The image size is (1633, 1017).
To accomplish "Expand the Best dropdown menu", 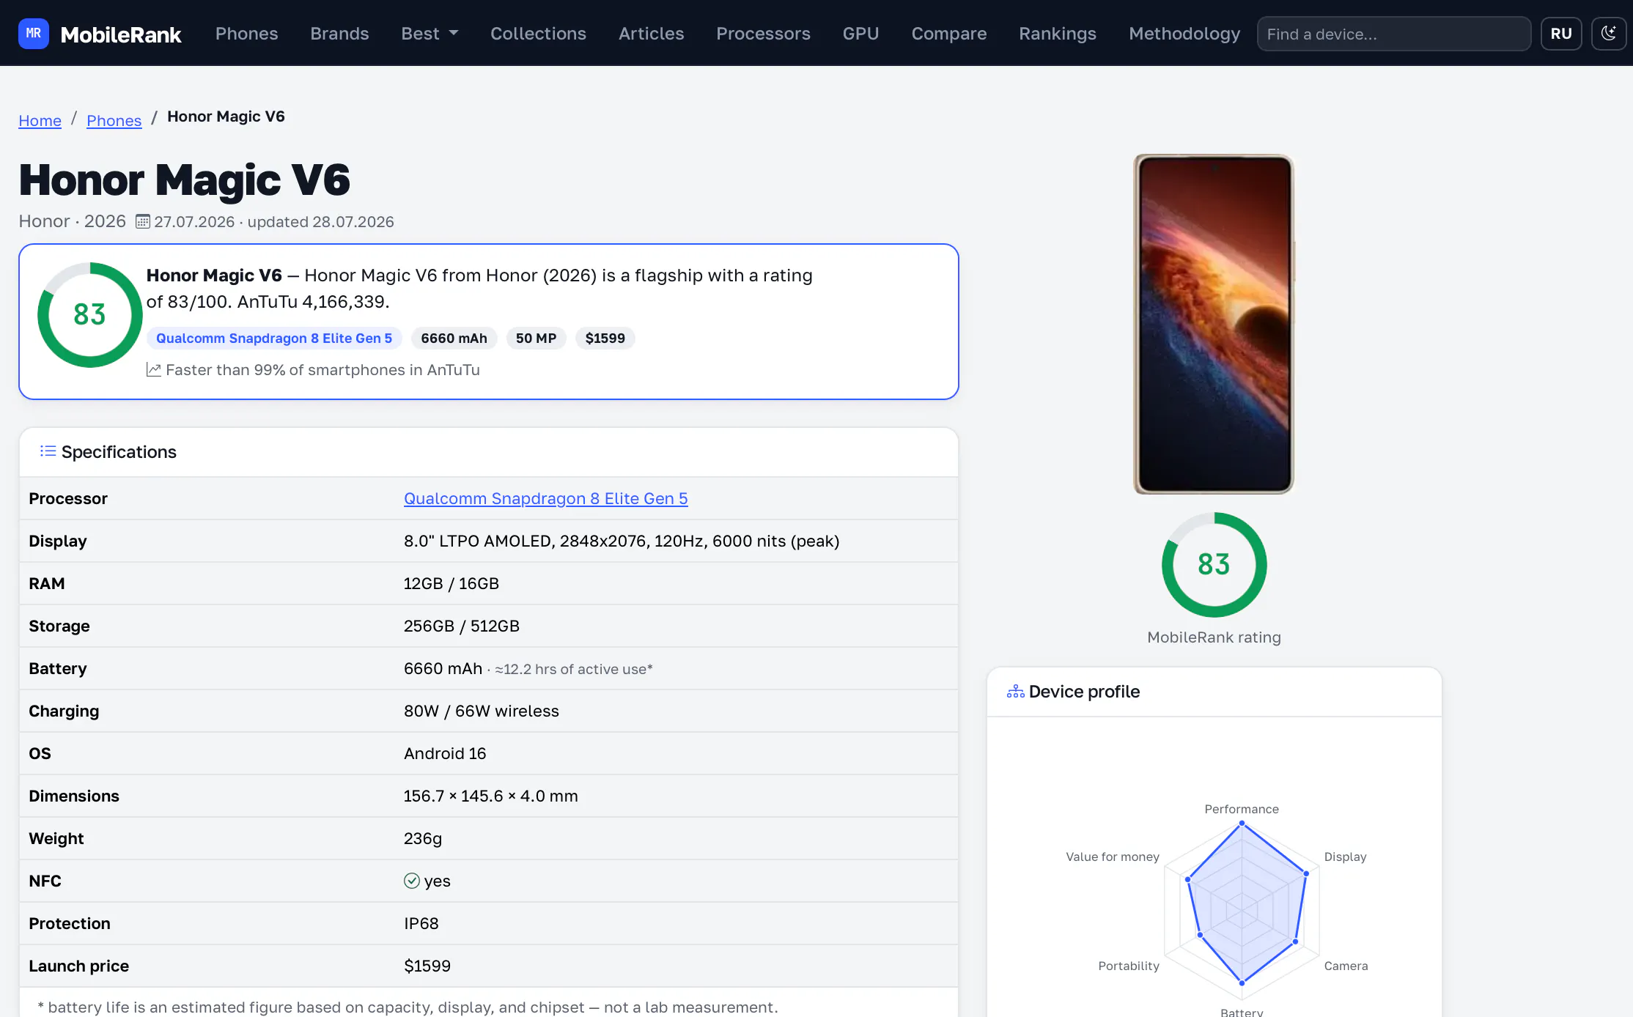I will [x=430, y=34].
